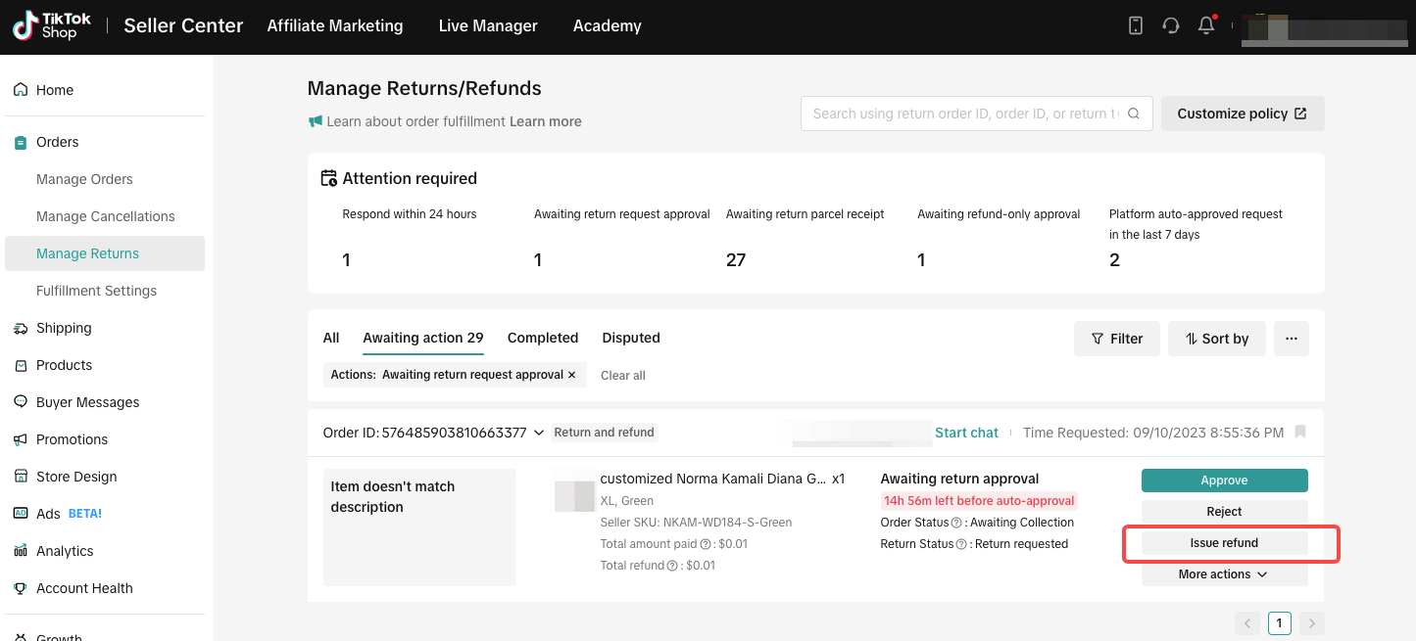Open the Sort by menu
This screenshot has width=1416, height=641.
pos(1216,339)
